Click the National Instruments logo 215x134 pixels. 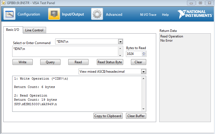[195, 14]
